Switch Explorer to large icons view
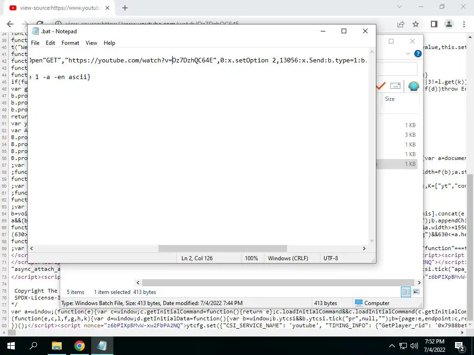Image resolution: width=474 pixels, height=355 pixels. tap(416, 292)
